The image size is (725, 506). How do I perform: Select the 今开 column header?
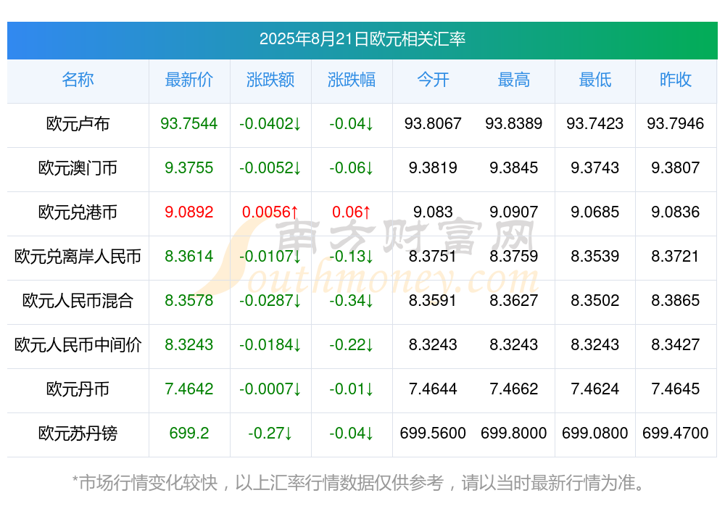coord(433,80)
